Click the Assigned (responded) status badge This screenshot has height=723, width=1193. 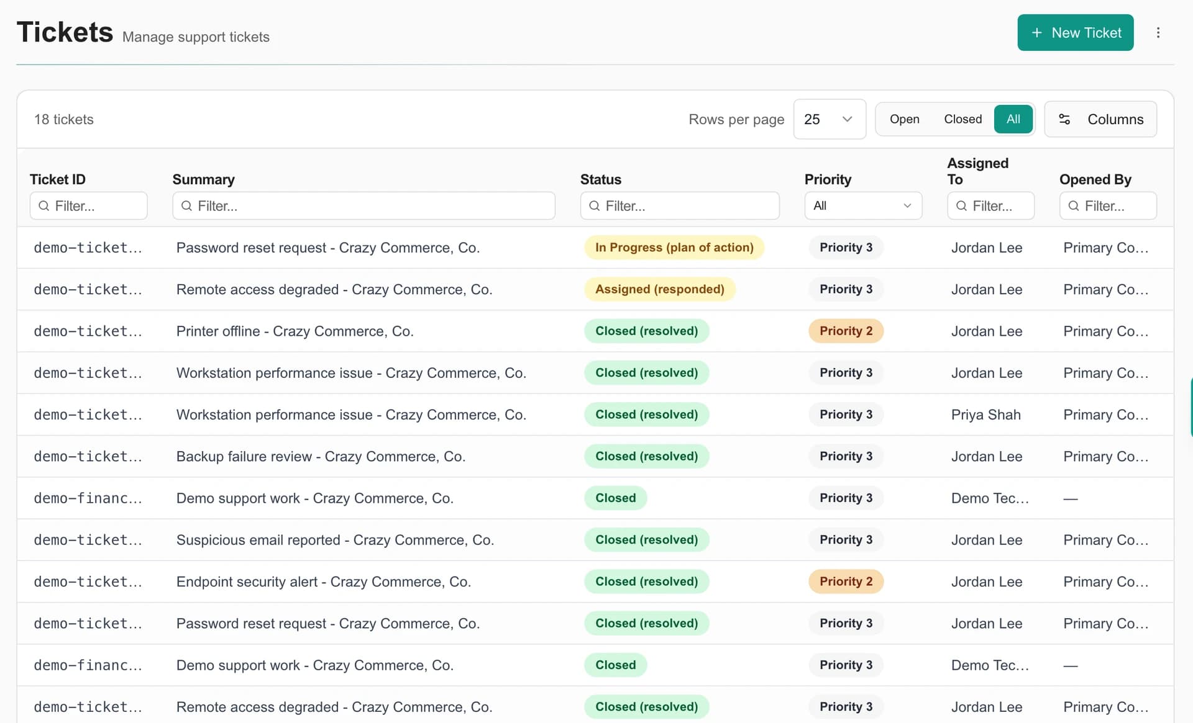[x=660, y=289]
